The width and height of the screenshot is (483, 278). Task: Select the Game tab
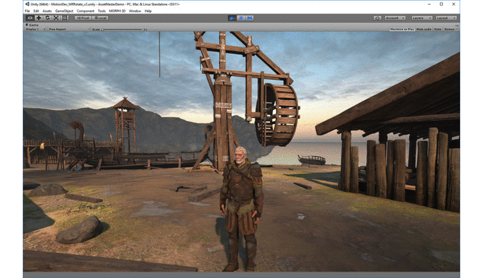(33, 25)
